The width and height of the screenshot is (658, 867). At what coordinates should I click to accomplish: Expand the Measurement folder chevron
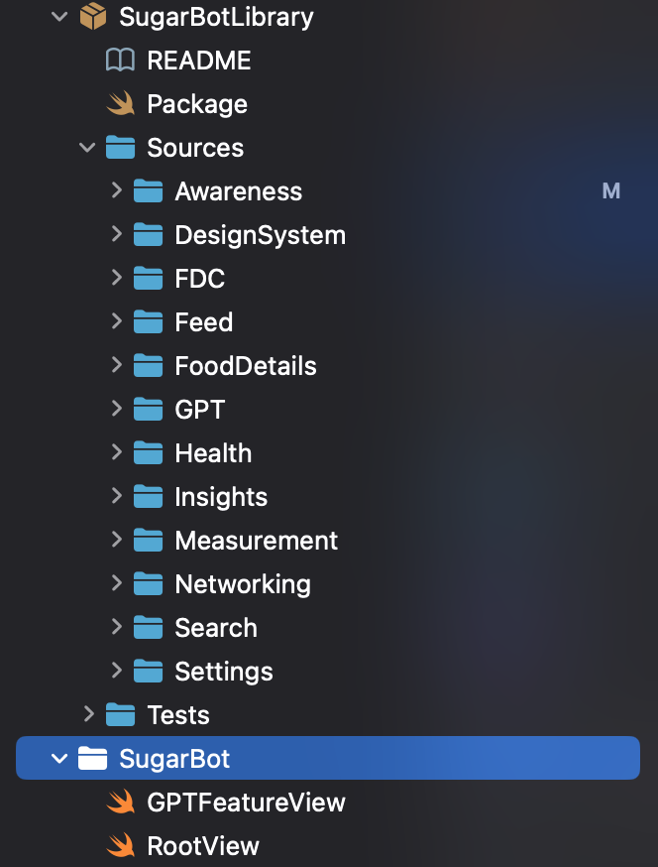tap(117, 539)
